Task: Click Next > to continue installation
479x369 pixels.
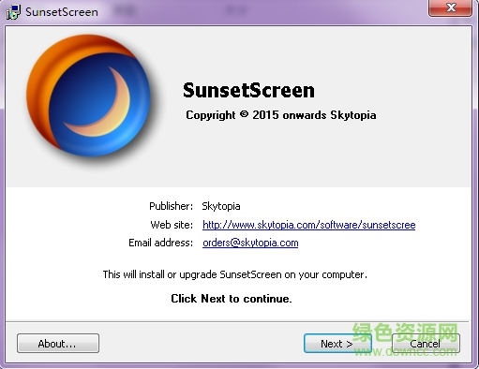Action: [337, 344]
